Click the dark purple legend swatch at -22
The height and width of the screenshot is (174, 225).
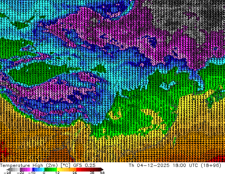[x=21, y=169]
